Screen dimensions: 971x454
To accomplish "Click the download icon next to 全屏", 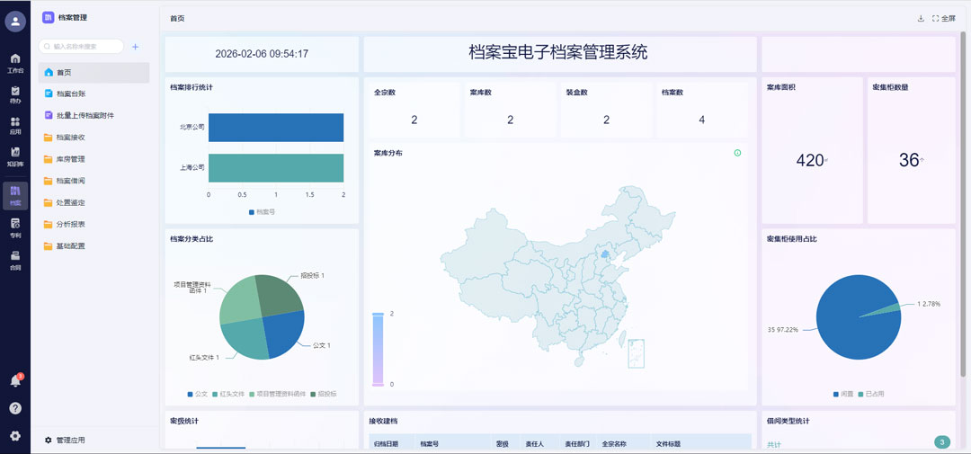I will click(920, 18).
